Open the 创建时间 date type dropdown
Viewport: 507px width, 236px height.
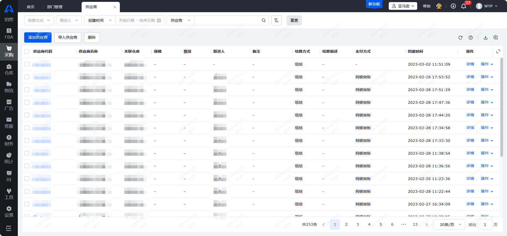pos(100,20)
